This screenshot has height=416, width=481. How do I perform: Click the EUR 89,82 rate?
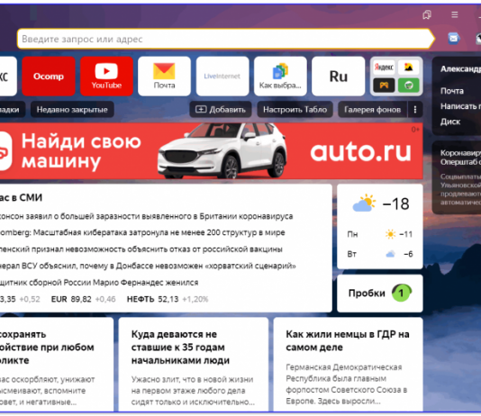tap(84, 299)
